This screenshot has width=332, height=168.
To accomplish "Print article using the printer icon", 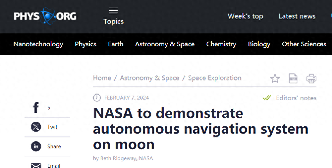I will click(311, 79).
